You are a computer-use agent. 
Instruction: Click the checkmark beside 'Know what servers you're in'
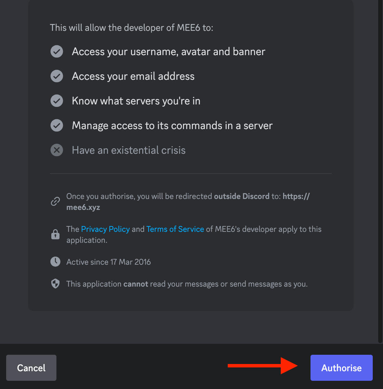(x=56, y=101)
